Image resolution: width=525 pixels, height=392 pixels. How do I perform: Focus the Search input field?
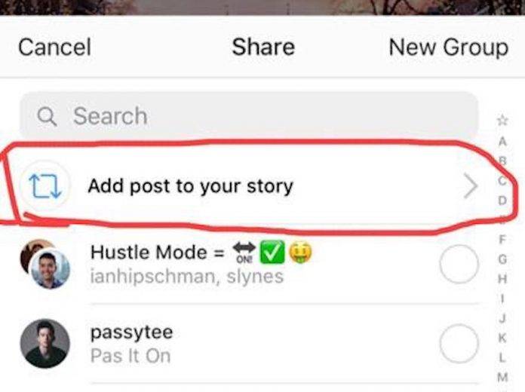pos(249,115)
